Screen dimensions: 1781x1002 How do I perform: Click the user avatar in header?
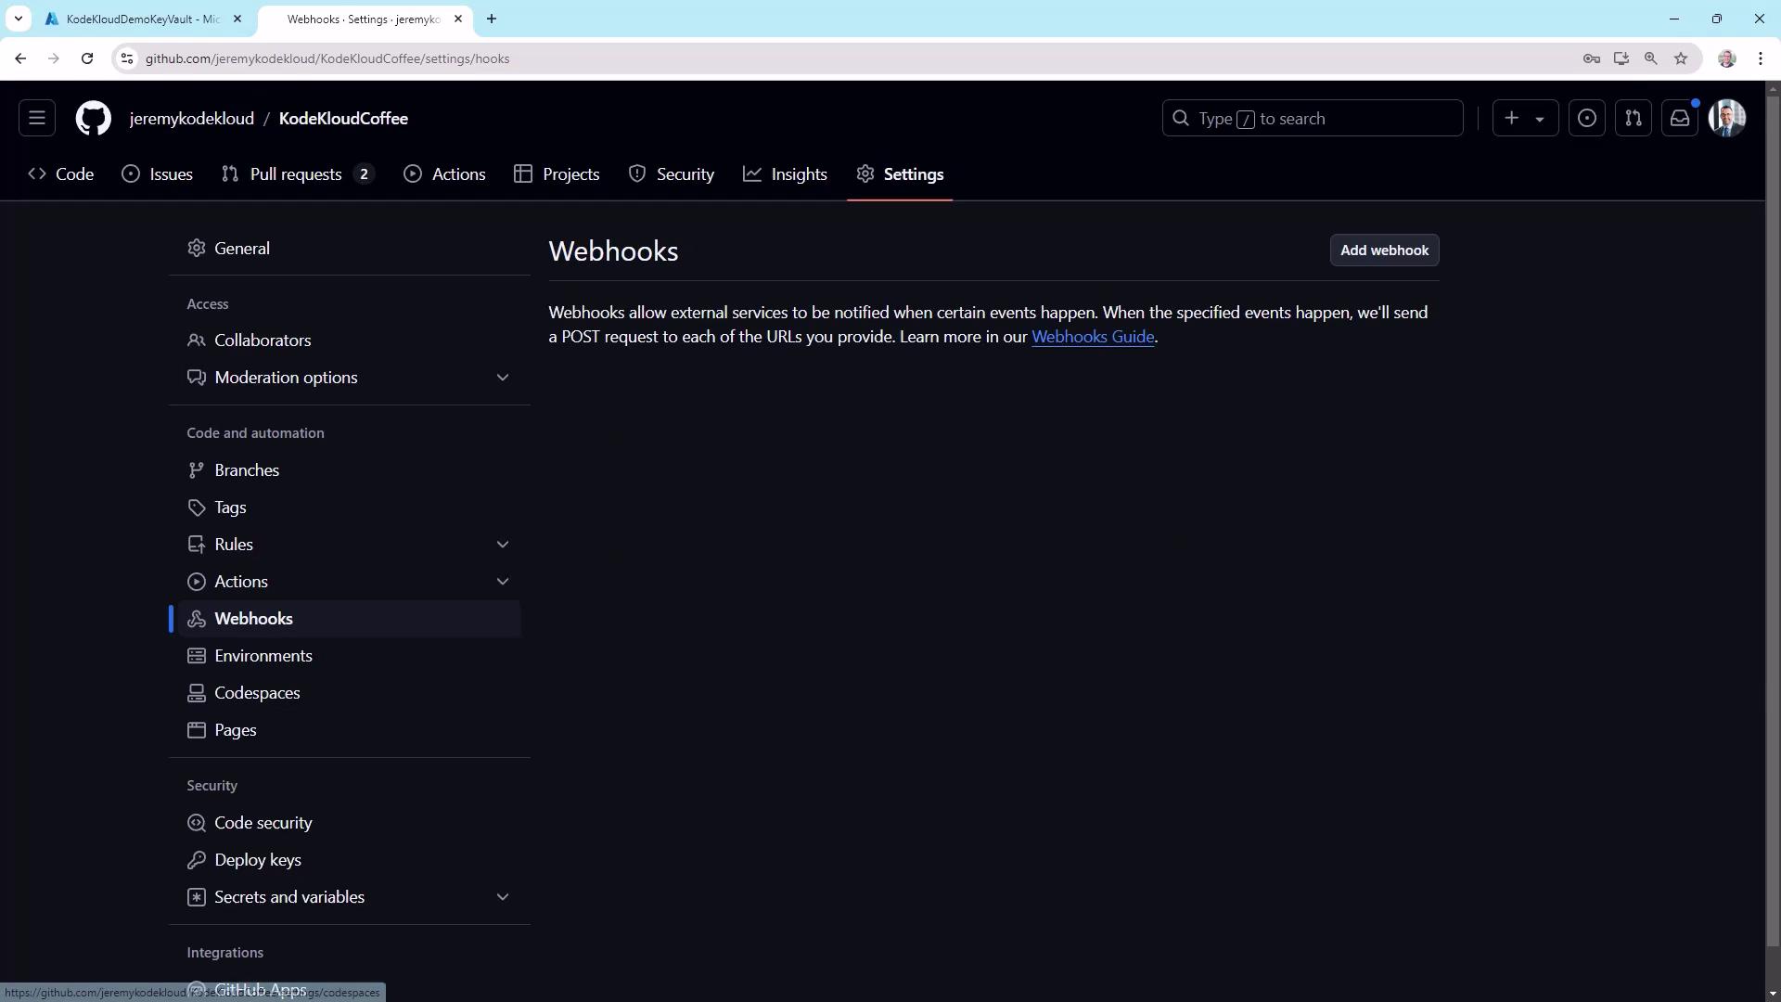1727,119
